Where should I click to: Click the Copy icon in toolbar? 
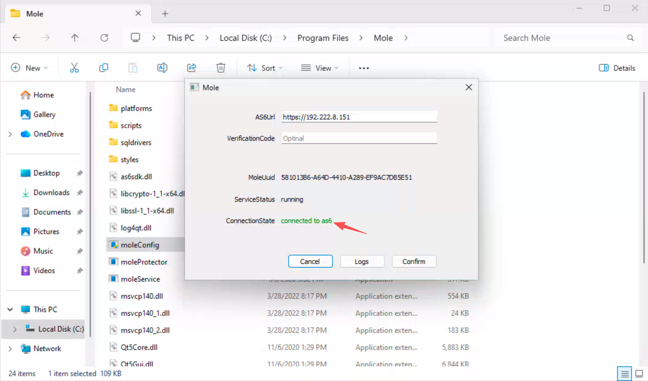coord(104,68)
